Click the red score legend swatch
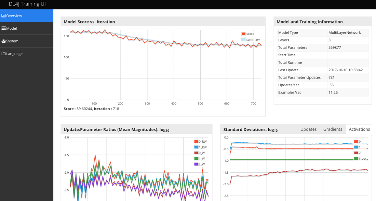376x201 pixels. (x=243, y=34)
